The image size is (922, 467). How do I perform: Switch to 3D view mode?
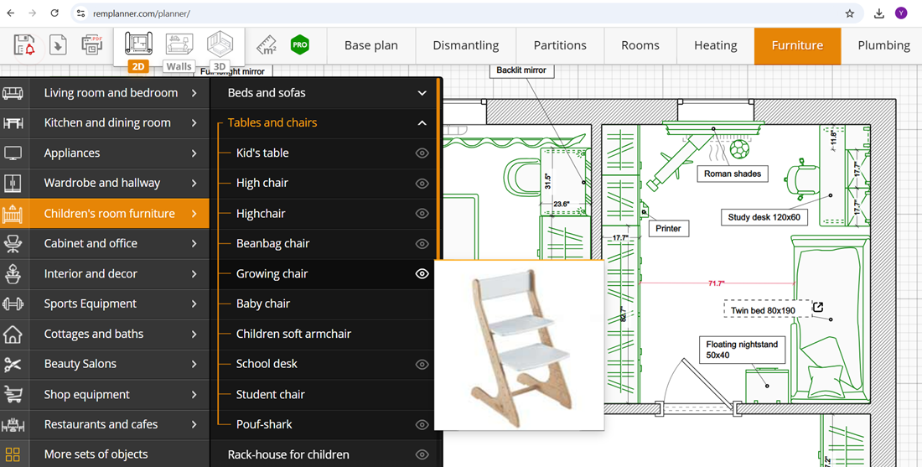[220, 51]
